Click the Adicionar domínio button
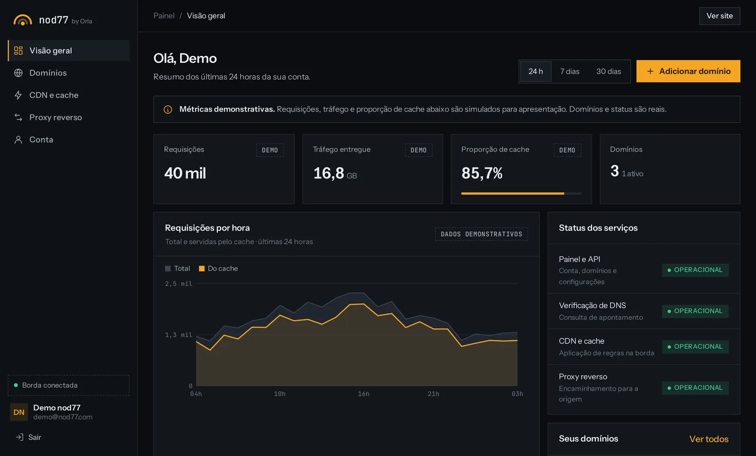Image resolution: width=756 pixels, height=456 pixels. [688, 71]
